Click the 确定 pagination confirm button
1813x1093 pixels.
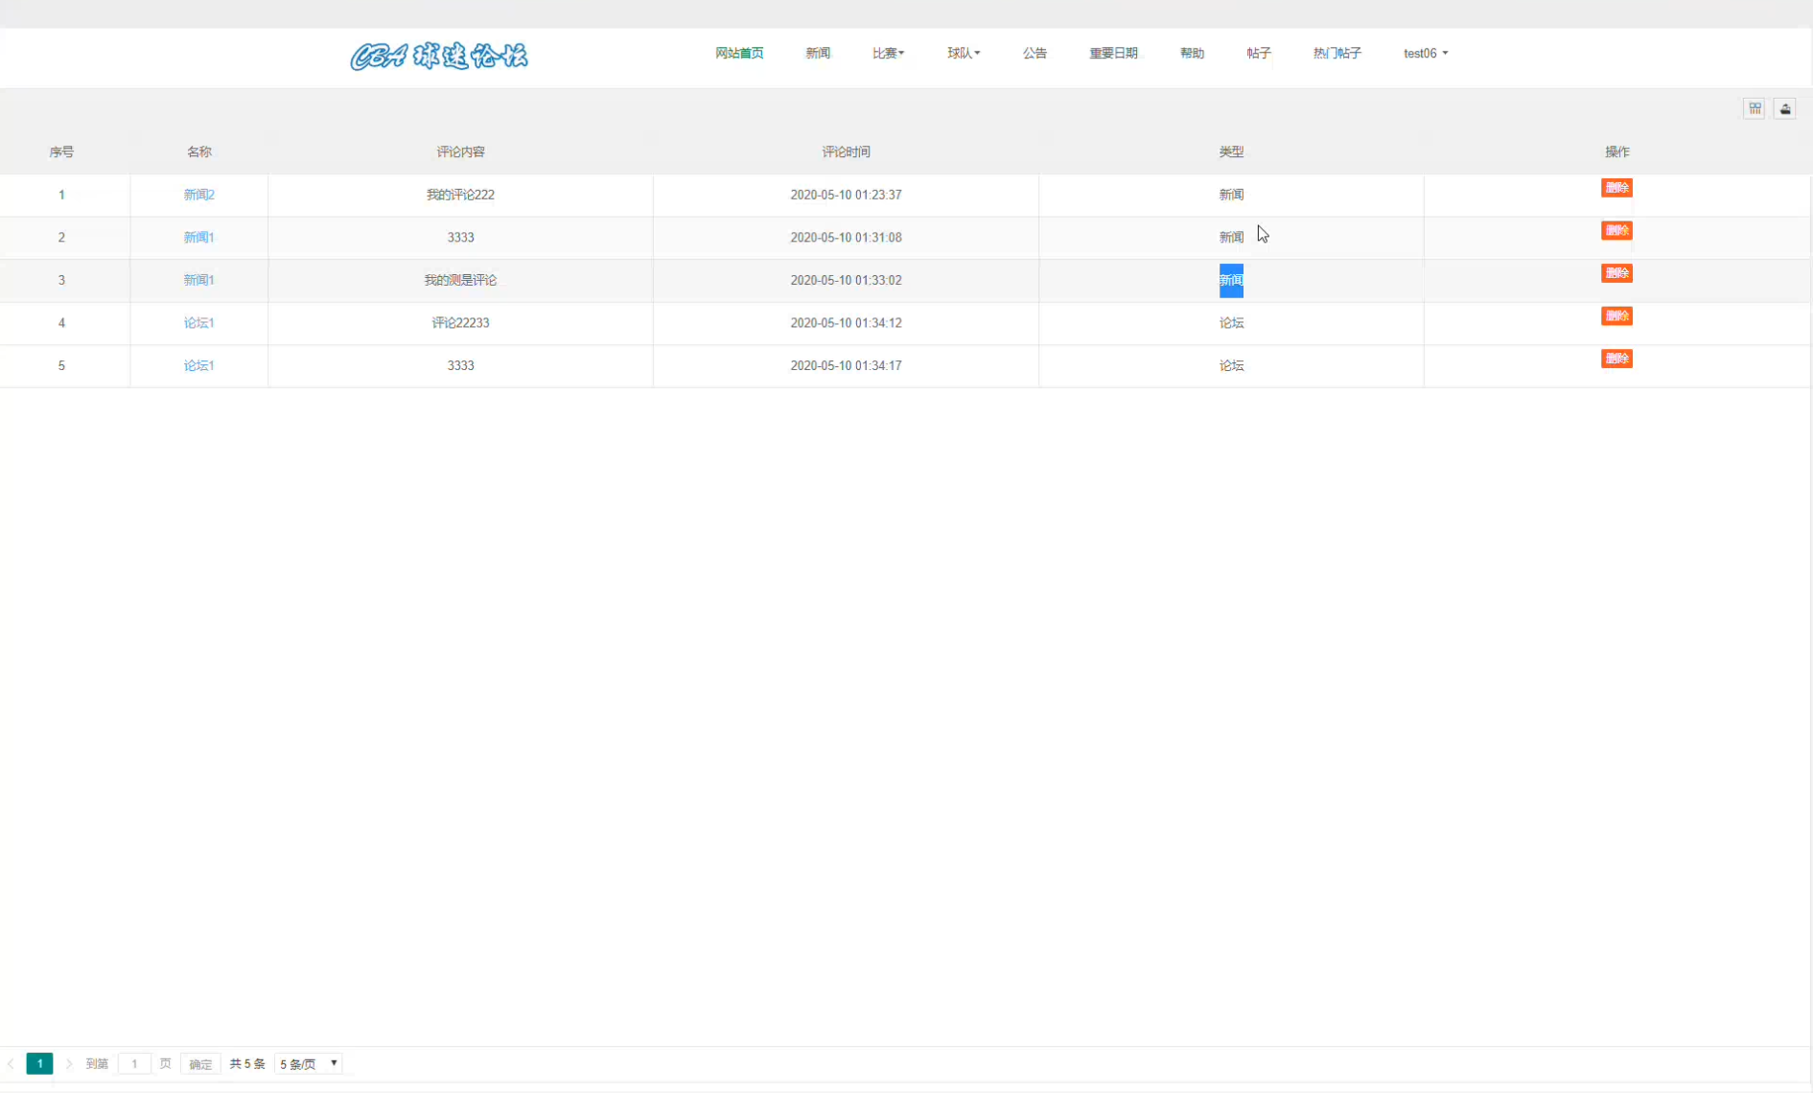coord(200,1063)
